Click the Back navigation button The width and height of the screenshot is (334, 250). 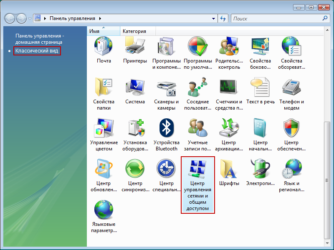(10, 18)
